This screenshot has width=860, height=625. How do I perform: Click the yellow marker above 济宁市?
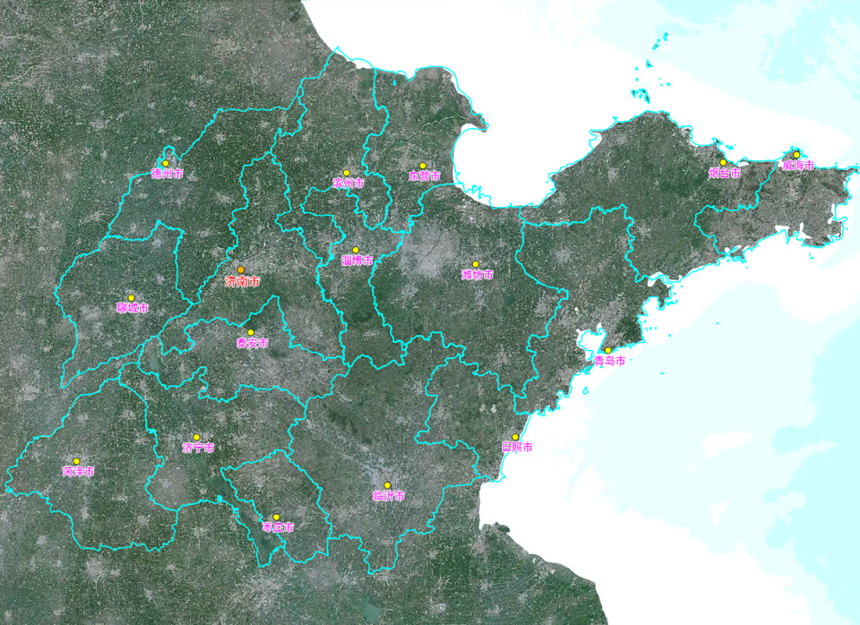196,438
